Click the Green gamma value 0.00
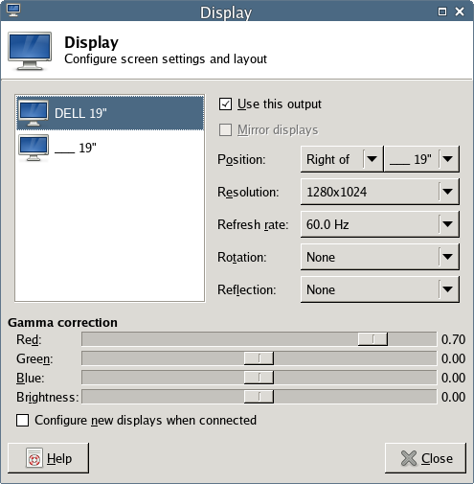474x484 pixels. (453, 358)
